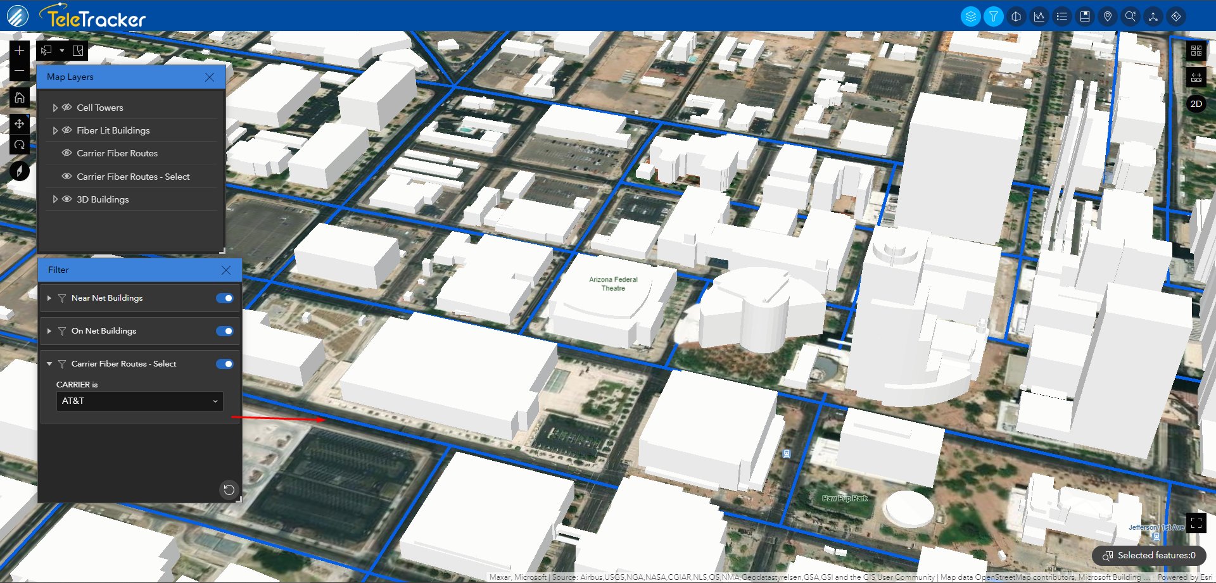Image resolution: width=1216 pixels, height=583 pixels.
Task: Hide the Carrier Fiber Routes - Select layer
Action: pyautogui.click(x=66, y=177)
